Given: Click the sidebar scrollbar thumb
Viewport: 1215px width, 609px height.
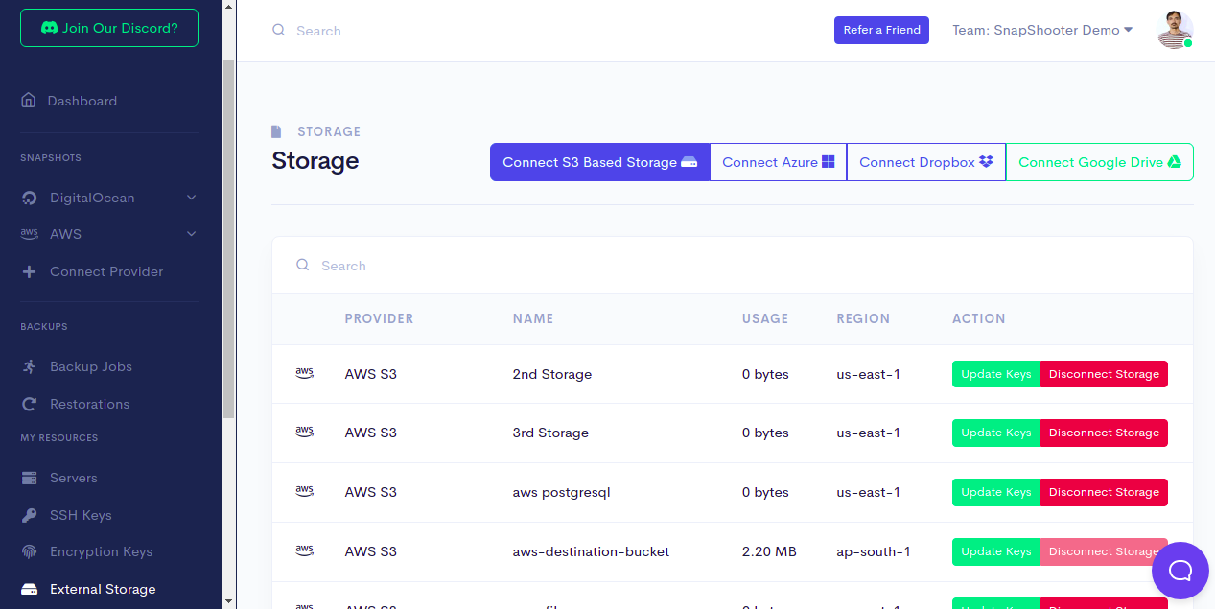Looking at the screenshot, I should [228, 239].
